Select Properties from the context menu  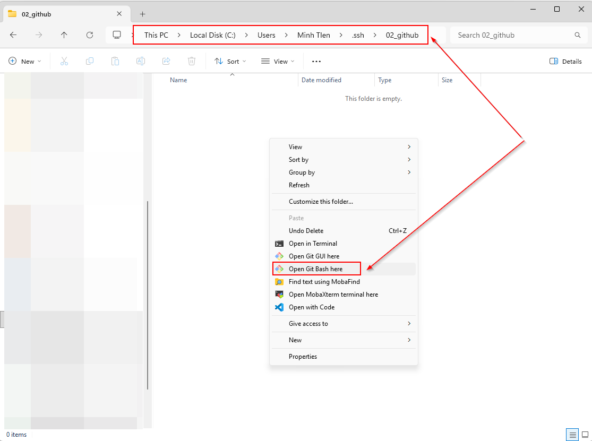click(303, 357)
